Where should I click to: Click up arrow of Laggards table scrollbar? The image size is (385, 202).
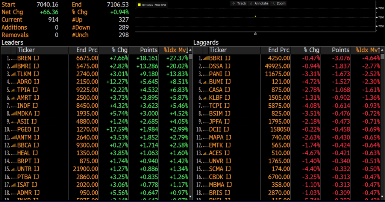[382, 50]
